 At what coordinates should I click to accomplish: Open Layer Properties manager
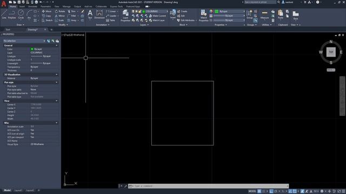(125, 16)
